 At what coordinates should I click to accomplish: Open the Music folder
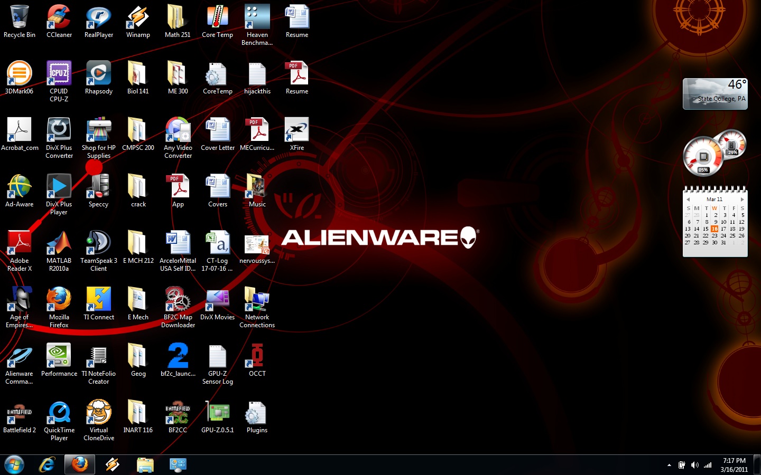click(257, 191)
